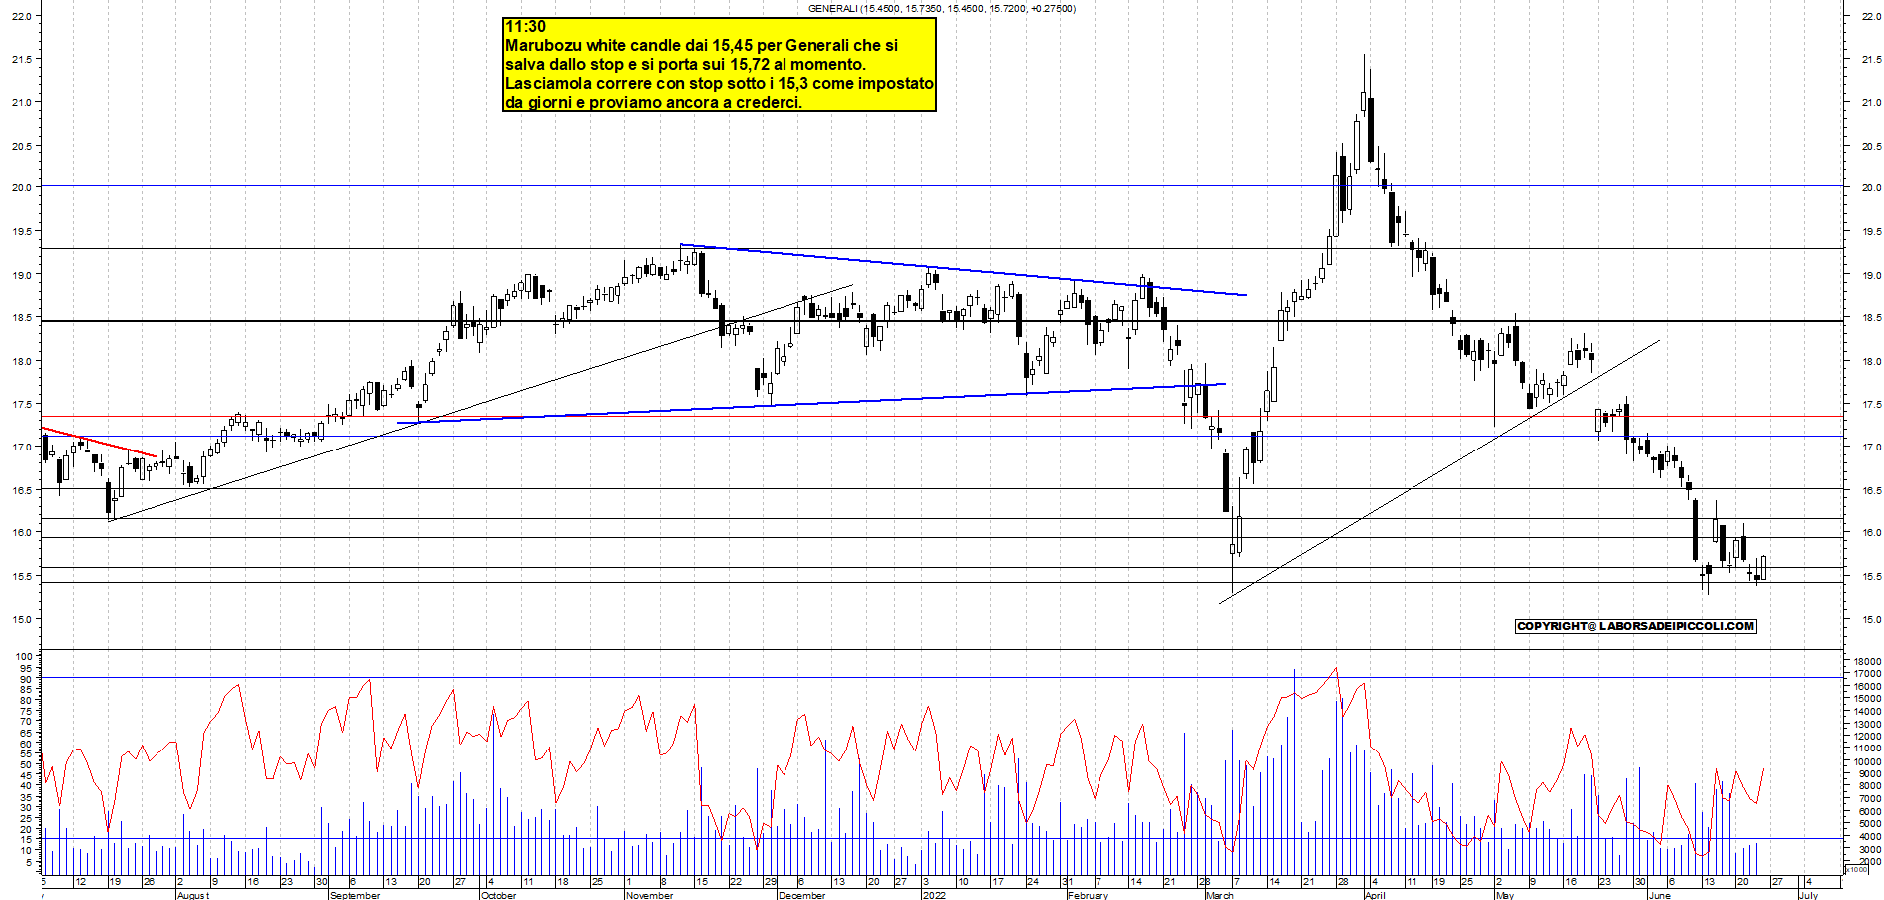Click the June month label on the time axis
This screenshot has height=900, width=1884.
click(1660, 895)
